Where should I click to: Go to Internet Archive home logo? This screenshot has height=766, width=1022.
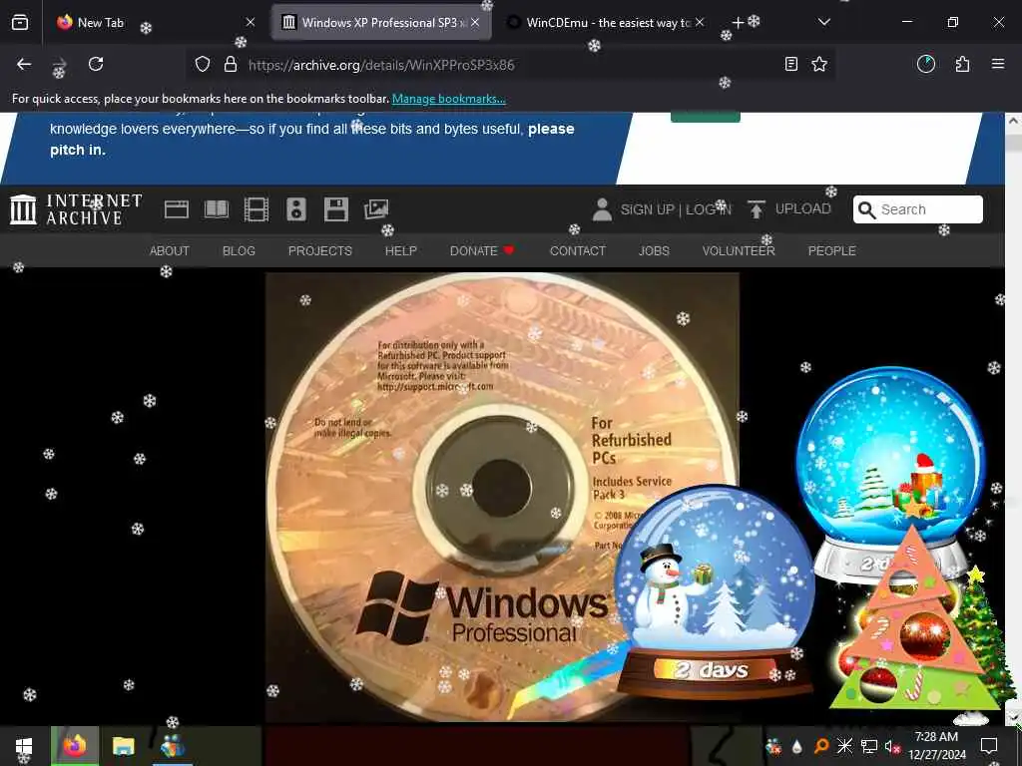click(76, 209)
